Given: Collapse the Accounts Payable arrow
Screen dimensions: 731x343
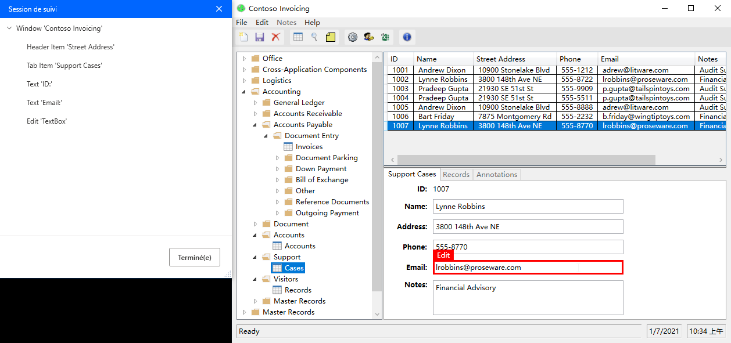Looking at the screenshot, I should [x=255, y=125].
